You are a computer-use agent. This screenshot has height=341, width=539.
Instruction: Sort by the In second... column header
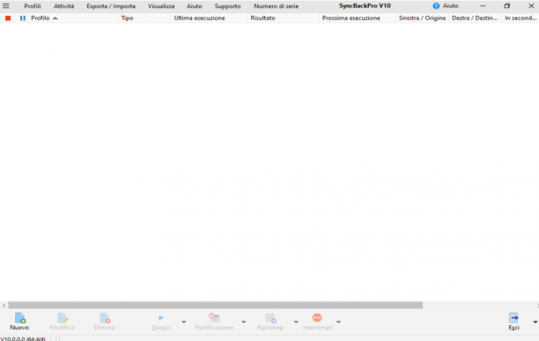(x=521, y=19)
